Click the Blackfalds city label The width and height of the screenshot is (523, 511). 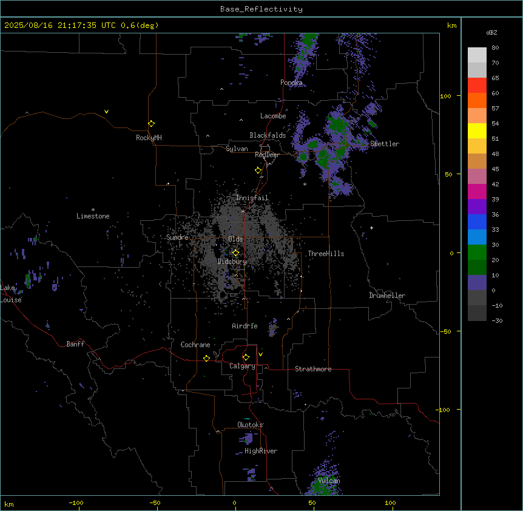tap(268, 135)
